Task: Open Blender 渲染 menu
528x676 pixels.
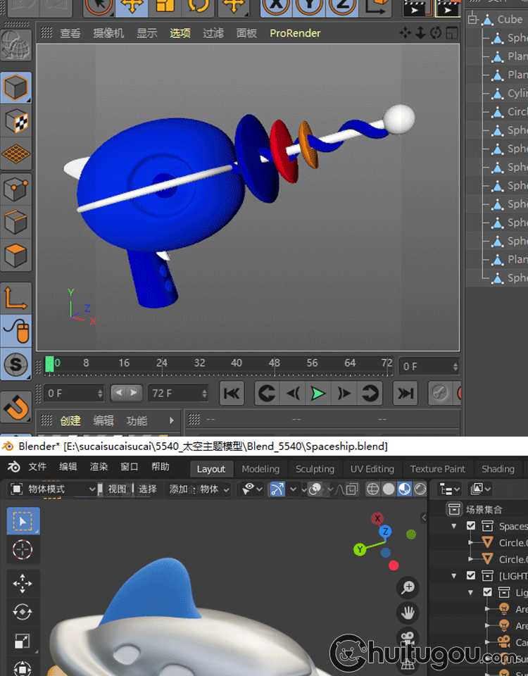Action: coord(99,467)
